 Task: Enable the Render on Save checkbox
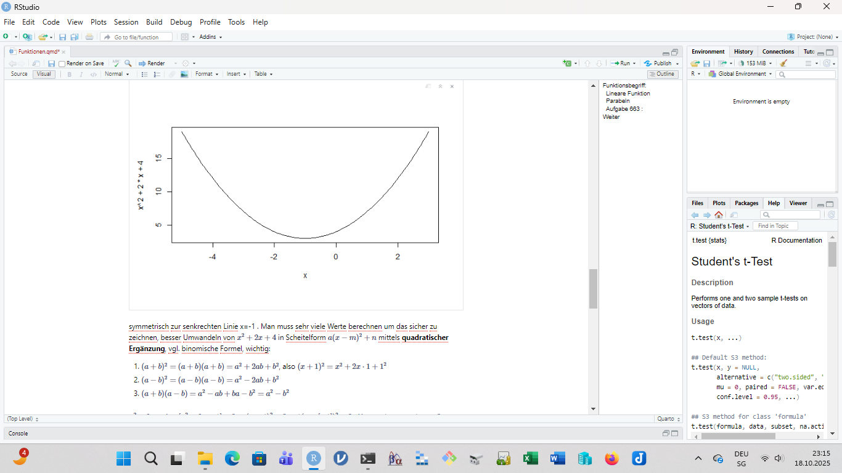(x=62, y=63)
